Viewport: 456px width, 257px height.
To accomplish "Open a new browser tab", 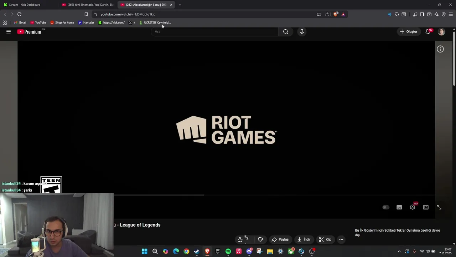I will click(180, 5).
